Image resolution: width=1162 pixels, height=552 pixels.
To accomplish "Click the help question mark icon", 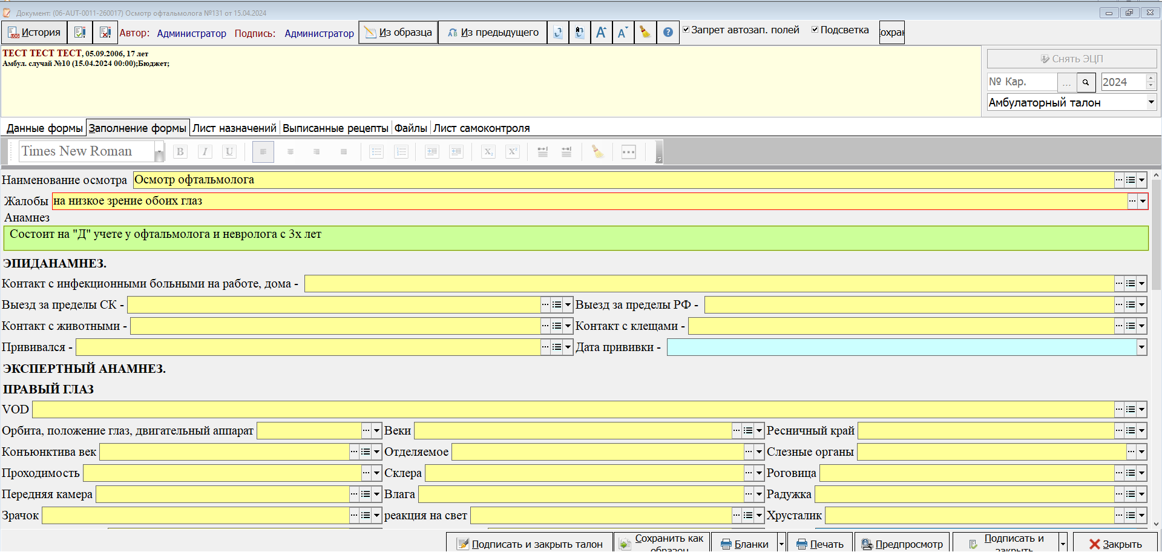I will (x=668, y=33).
